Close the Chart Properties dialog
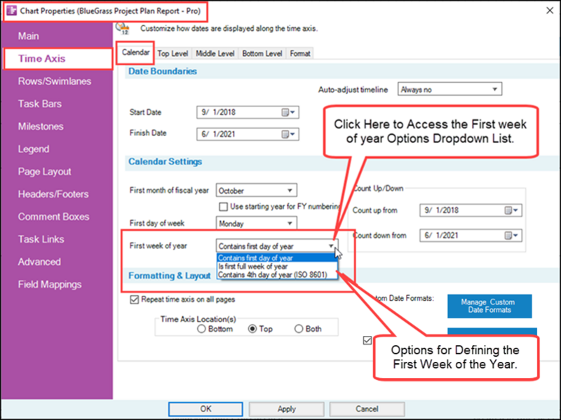The height and width of the screenshot is (420, 561). (x=550, y=11)
